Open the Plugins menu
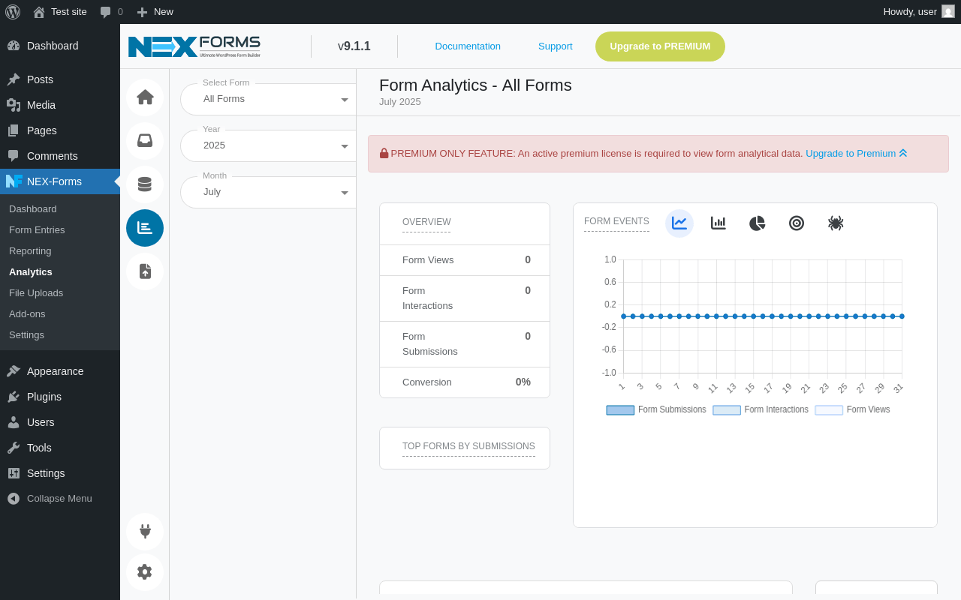Viewport: 961px width, 600px height. coord(60,397)
